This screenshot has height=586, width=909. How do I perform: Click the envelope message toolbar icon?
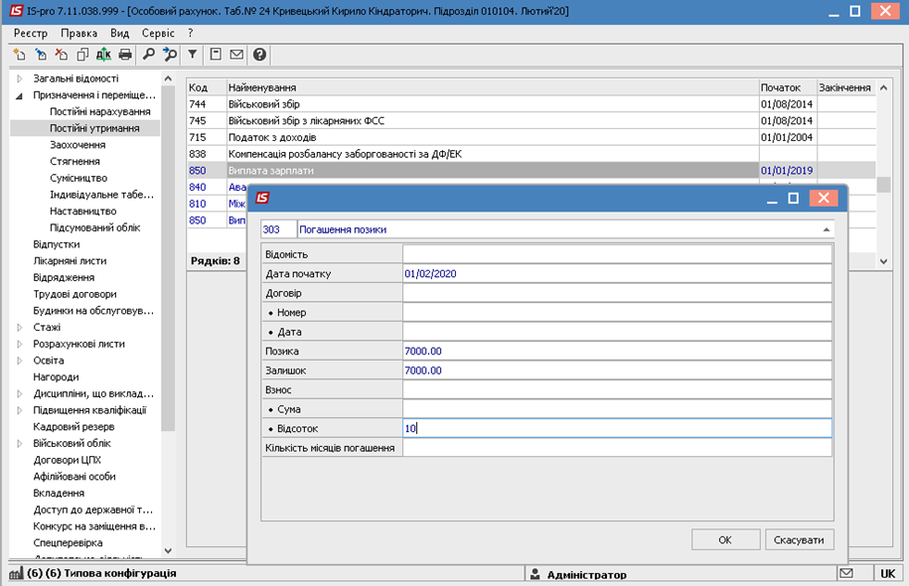(236, 55)
